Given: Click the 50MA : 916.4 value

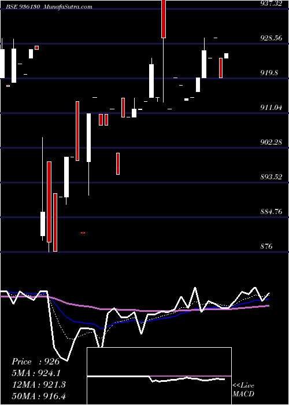Looking at the screenshot, I should [39, 396].
